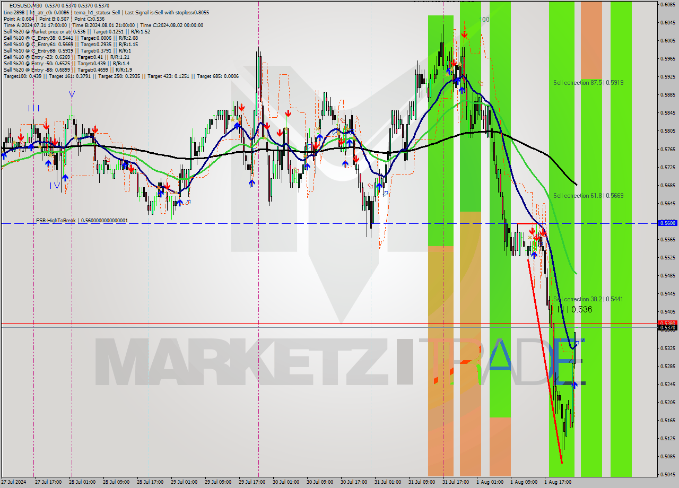This screenshot has width=679, height=488.
Task: Click the 'Sell %10 @ C_Entry61: 0.5669' line
Action: pos(71,44)
